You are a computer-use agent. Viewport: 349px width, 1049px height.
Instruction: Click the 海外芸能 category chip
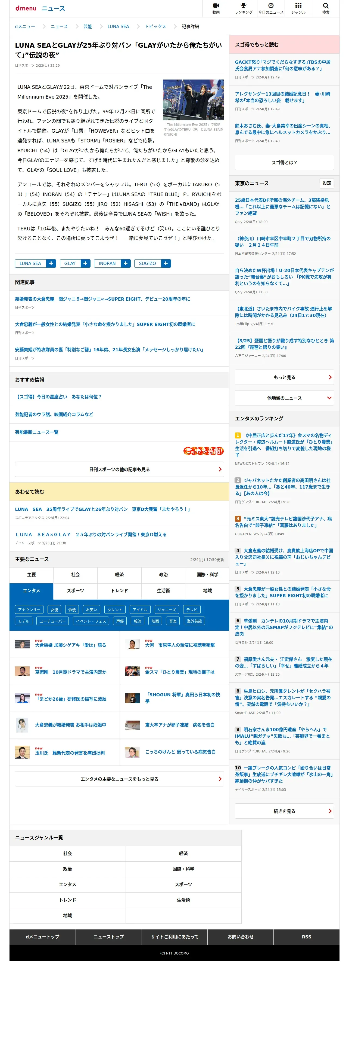click(194, 621)
